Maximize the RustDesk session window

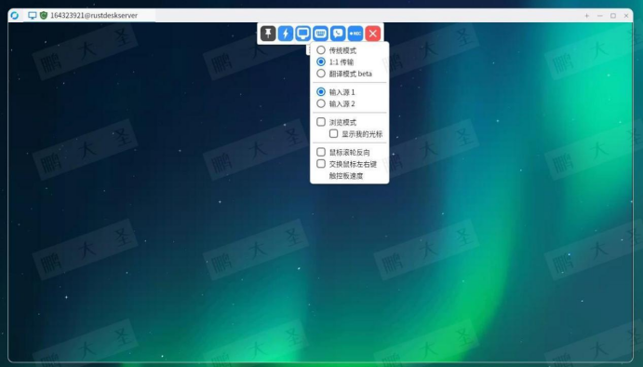(x=613, y=16)
